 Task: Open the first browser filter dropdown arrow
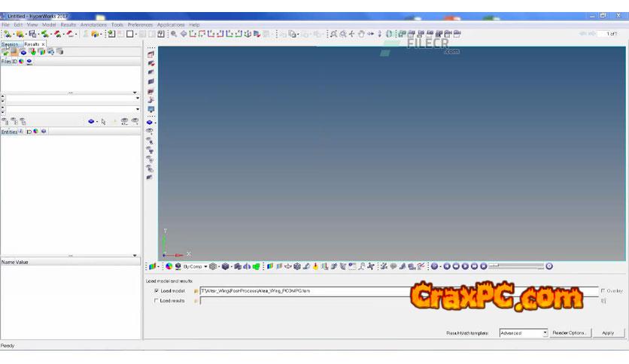(137, 98)
